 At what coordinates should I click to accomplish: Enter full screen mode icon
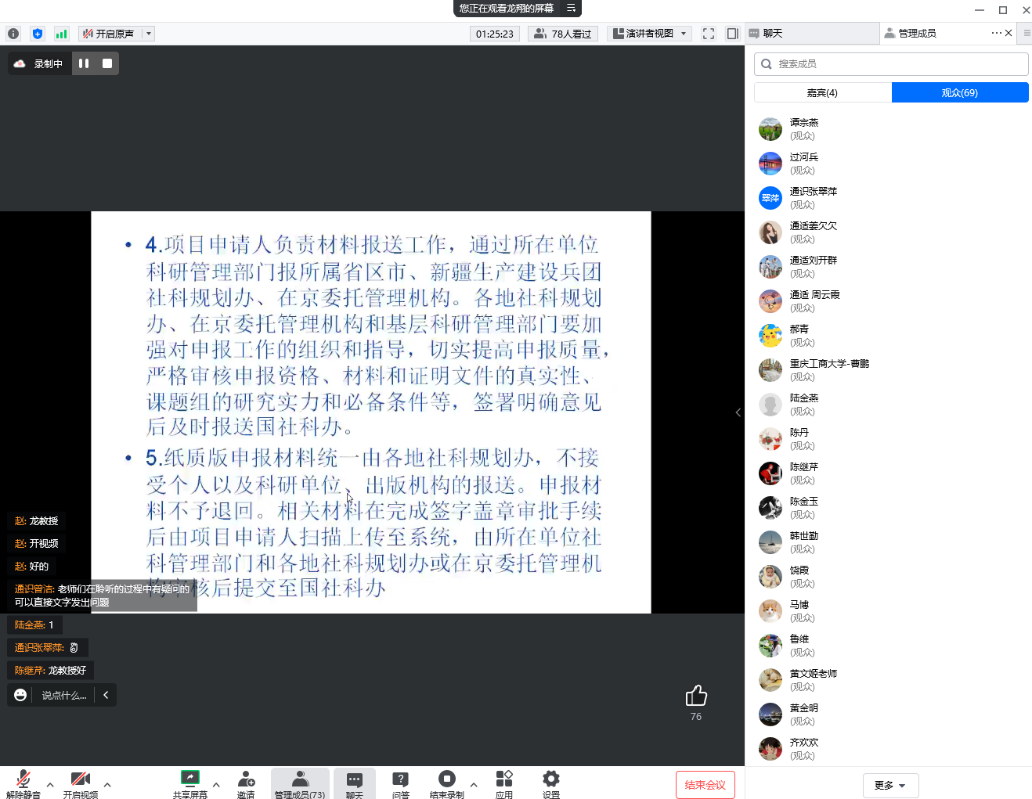coord(709,34)
